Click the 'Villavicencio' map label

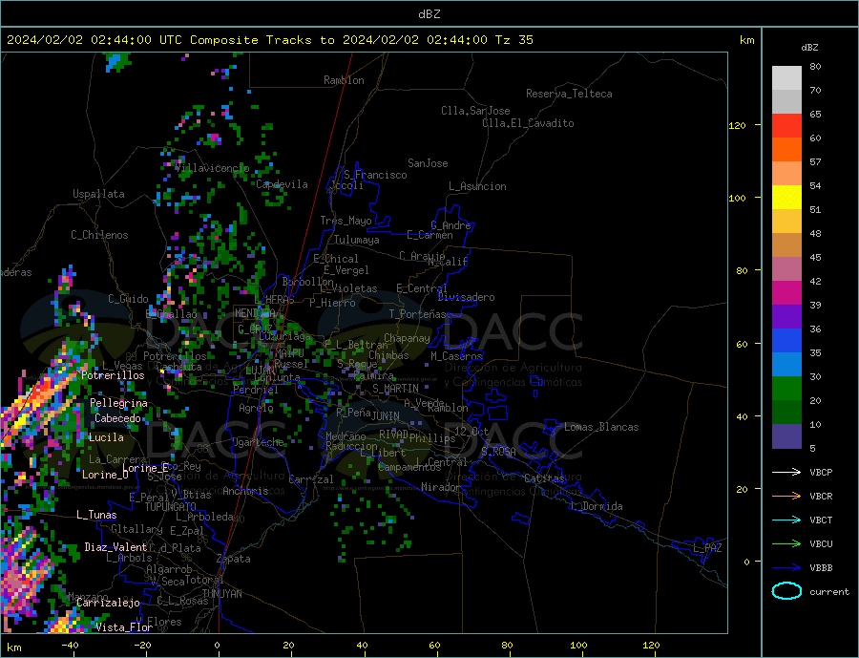tap(212, 168)
